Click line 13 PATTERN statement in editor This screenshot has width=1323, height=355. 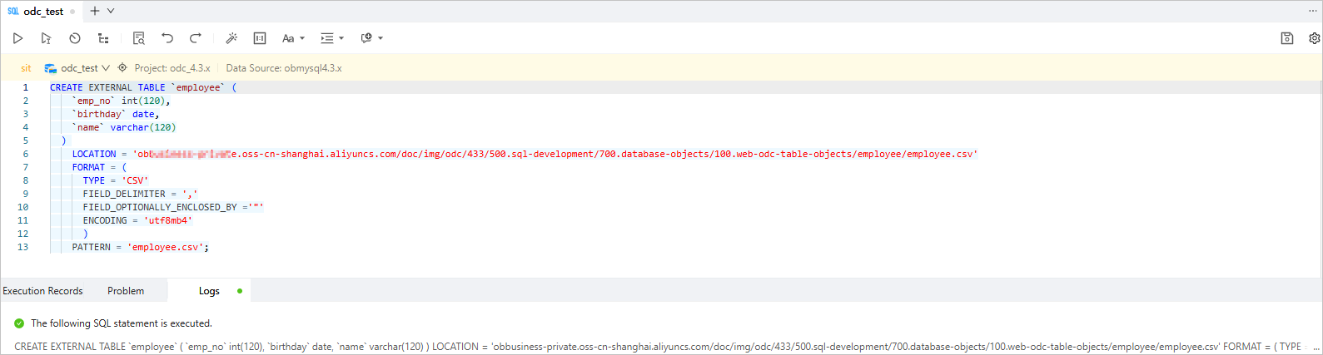click(x=140, y=247)
